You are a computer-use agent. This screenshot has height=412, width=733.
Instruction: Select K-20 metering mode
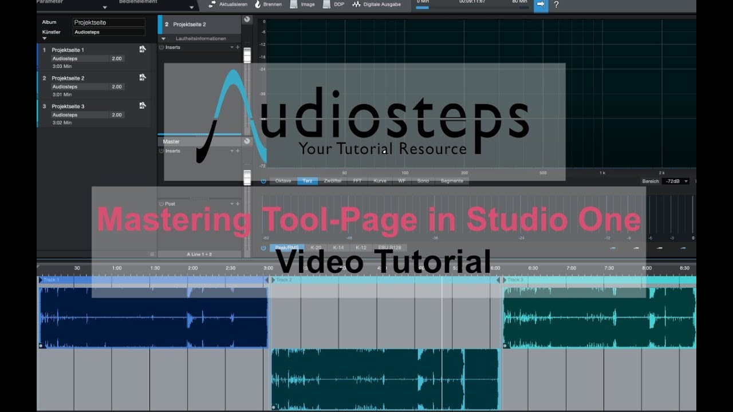coord(316,248)
